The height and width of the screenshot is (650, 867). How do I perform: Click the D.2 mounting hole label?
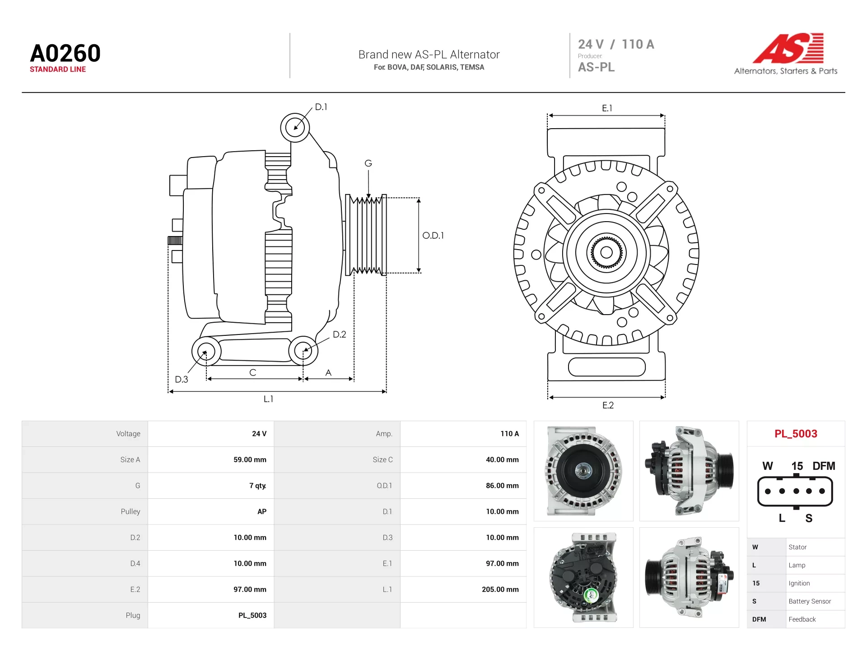point(340,334)
